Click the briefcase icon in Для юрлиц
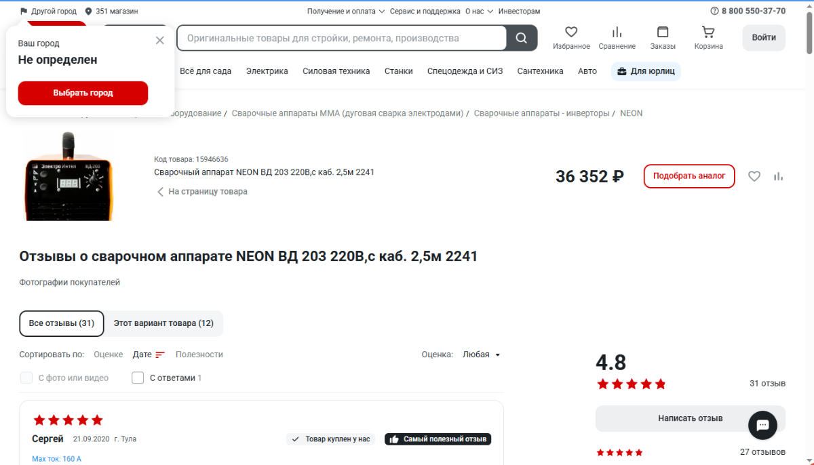Viewport: 814px width, 465px height. 622,71
